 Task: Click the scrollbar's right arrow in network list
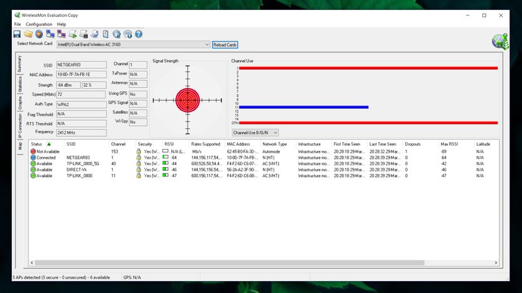[x=496, y=263]
